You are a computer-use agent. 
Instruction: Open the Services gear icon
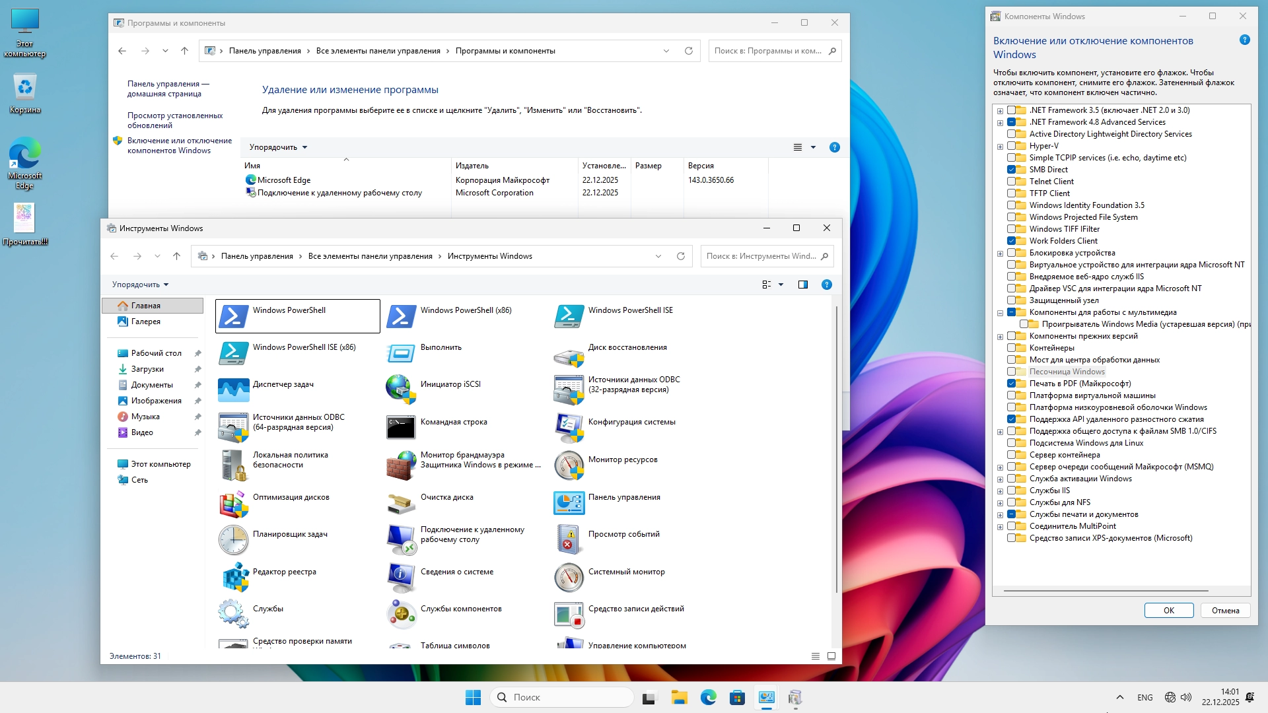pyautogui.click(x=233, y=614)
